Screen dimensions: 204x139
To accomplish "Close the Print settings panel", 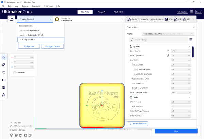I will click(x=194, y=27).
